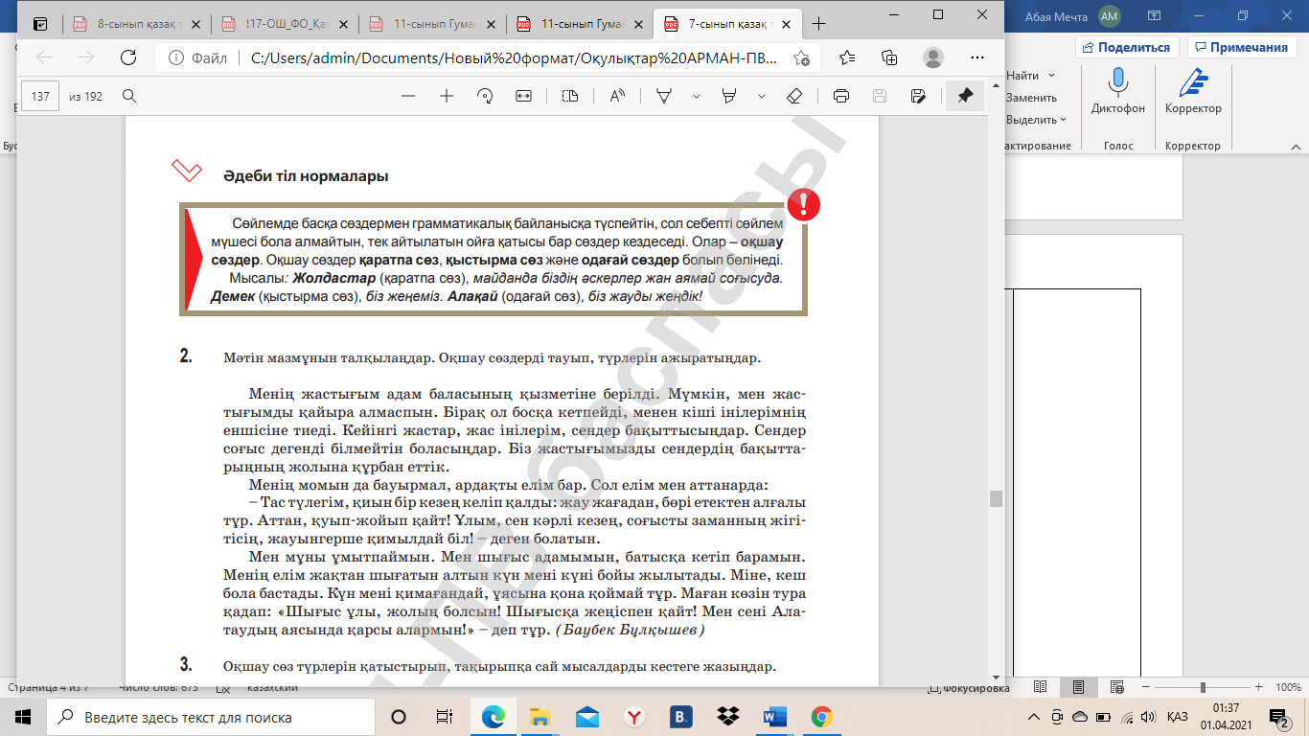Screen dimensions: 1309x736
Task: Toggle the pin toolbar button
Action: [x=965, y=96]
